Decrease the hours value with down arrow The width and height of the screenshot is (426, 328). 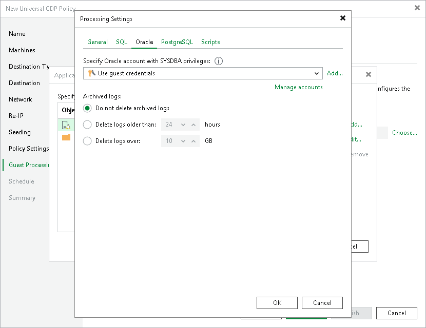183,125
